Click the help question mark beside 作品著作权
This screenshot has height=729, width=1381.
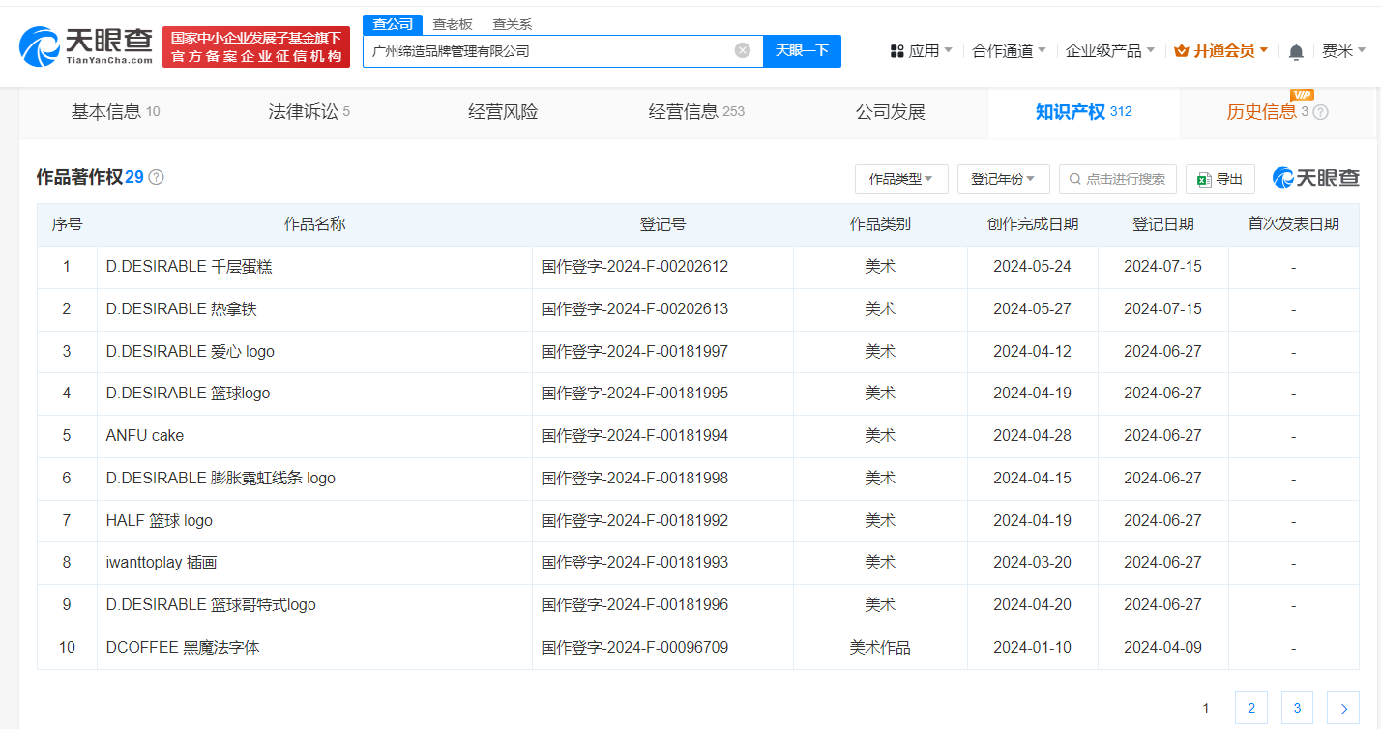(x=156, y=177)
